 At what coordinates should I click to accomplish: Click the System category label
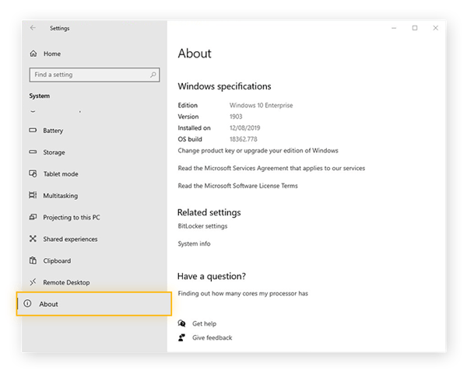coord(40,96)
